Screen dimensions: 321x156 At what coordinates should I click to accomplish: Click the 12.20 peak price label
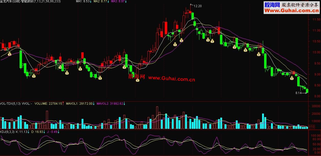pyautogui.click(x=198, y=6)
